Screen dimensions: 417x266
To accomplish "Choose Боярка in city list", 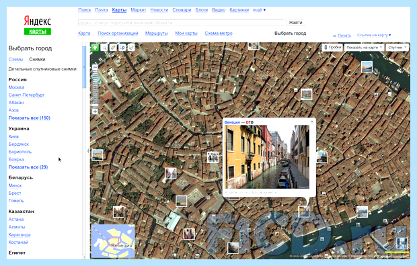I will 16,159.
